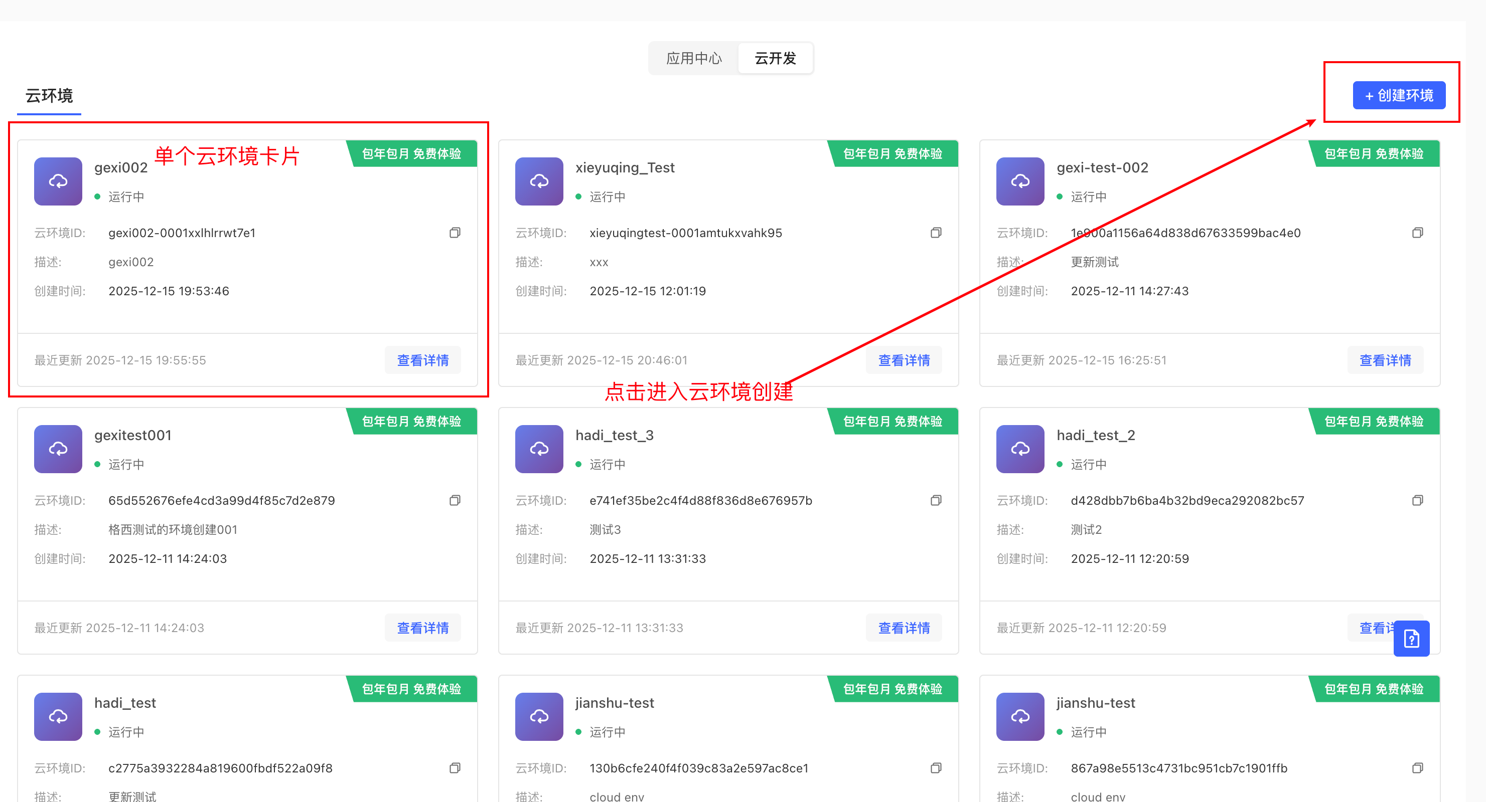Copy the gexitest001 environment ID
The height and width of the screenshot is (802, 1486).
click(455, 500)
